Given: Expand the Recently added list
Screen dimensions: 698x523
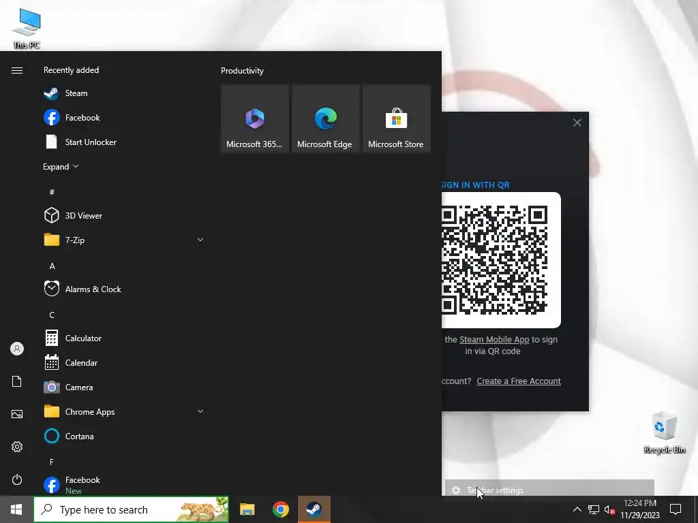Looking at the screenshot, I should 61,166.
